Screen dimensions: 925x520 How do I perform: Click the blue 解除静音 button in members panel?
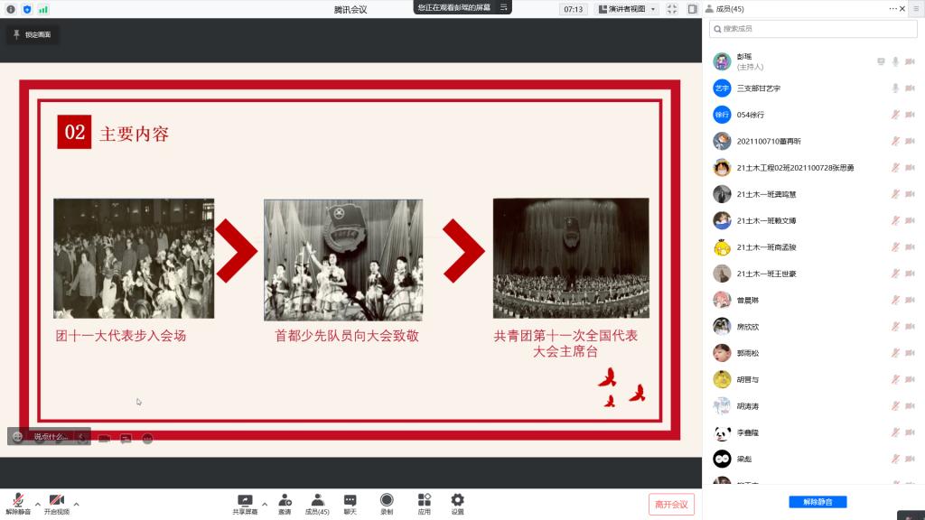pos(818,501)
